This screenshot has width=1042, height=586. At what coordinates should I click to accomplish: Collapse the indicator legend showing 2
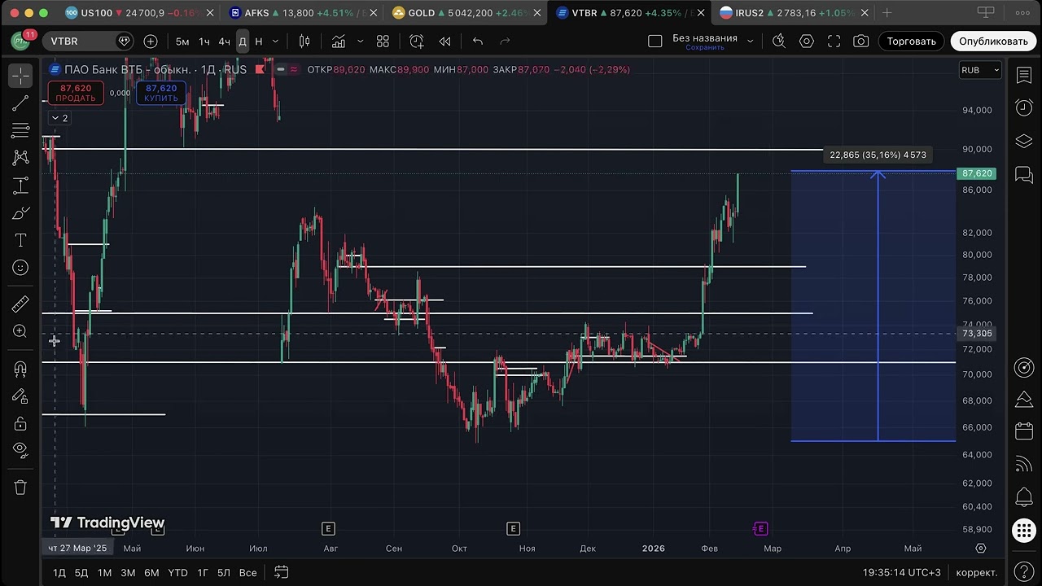59,118
